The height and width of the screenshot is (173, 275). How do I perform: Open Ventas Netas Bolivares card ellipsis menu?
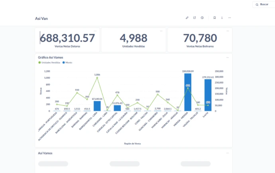point(228,31)
